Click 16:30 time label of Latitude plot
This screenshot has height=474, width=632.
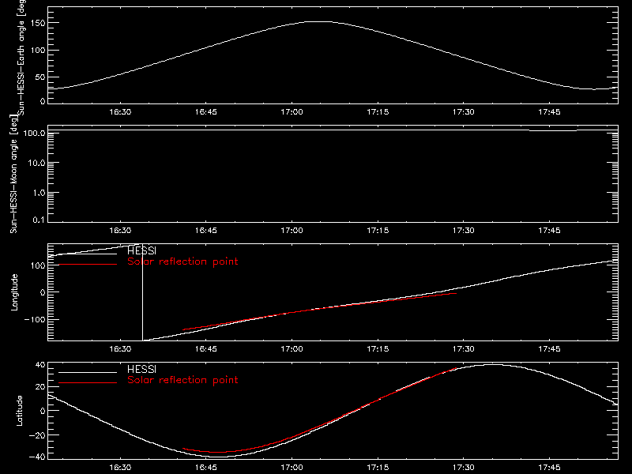tap(120, 468)
